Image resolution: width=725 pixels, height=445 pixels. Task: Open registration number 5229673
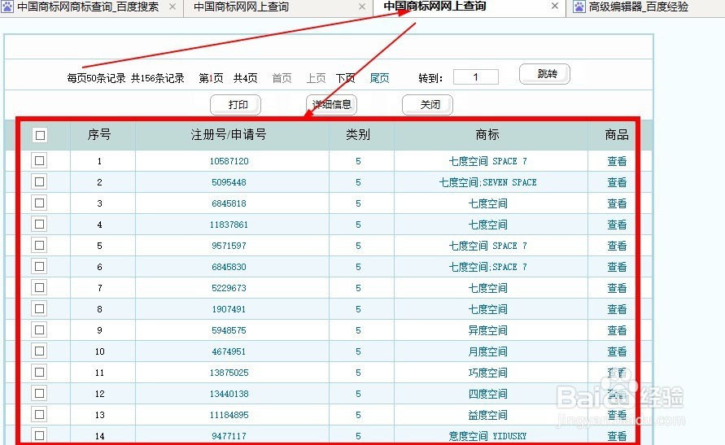[229, 288]
